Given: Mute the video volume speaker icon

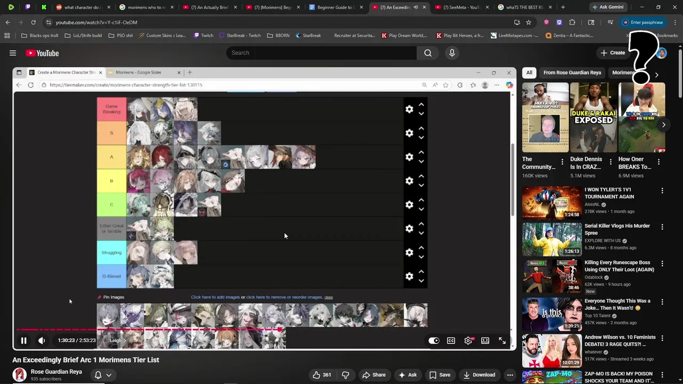Looking at the screenshot, I should 42,340.
